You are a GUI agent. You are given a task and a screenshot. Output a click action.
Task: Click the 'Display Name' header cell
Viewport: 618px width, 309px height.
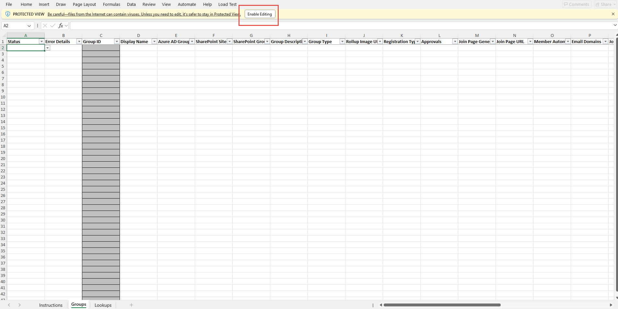tap(138, 41)
